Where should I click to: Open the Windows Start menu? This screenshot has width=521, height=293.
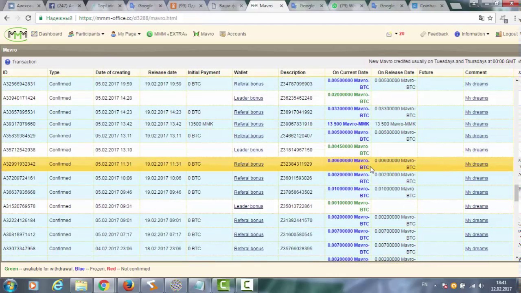(x=10, y=285)
